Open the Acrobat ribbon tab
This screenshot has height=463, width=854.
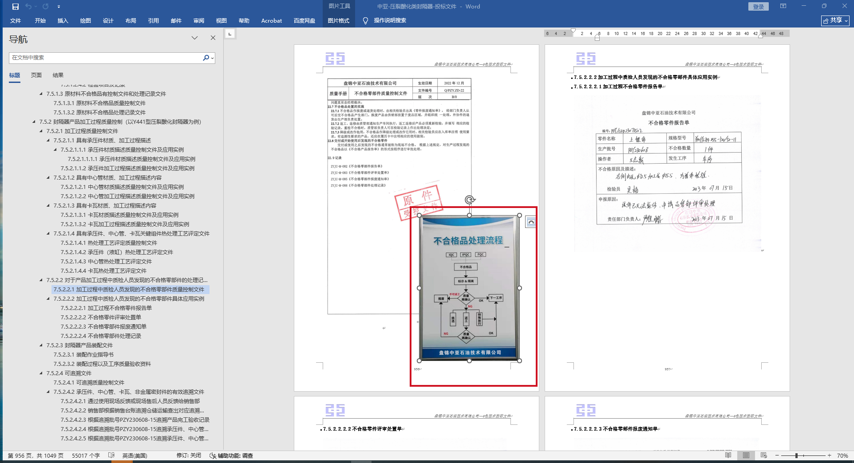(x=272, y=20)
